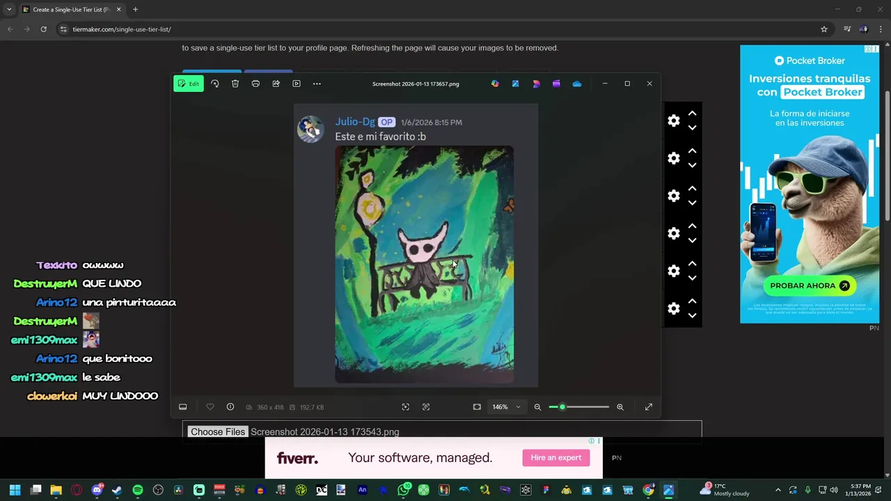Click the Choose Files button
The image size is (891, 501).
point(218,432)
